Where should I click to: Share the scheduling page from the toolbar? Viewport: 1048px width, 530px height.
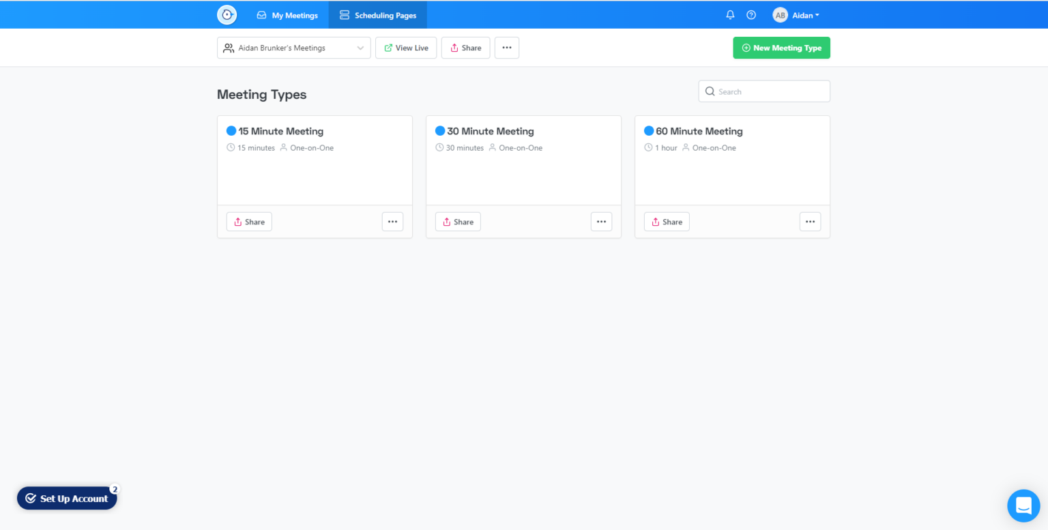coord(465,47)
